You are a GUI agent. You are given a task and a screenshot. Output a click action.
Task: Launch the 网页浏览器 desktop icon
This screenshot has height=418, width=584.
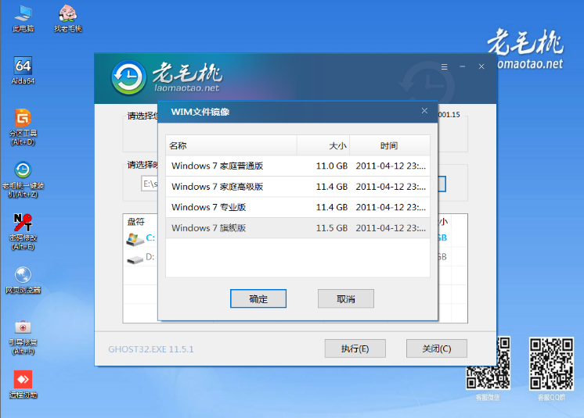23,280
